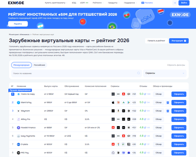This screenshot has width=196, height=157.
Task: Open promo gift icon for WantToPay
Action: click(168, 103)
